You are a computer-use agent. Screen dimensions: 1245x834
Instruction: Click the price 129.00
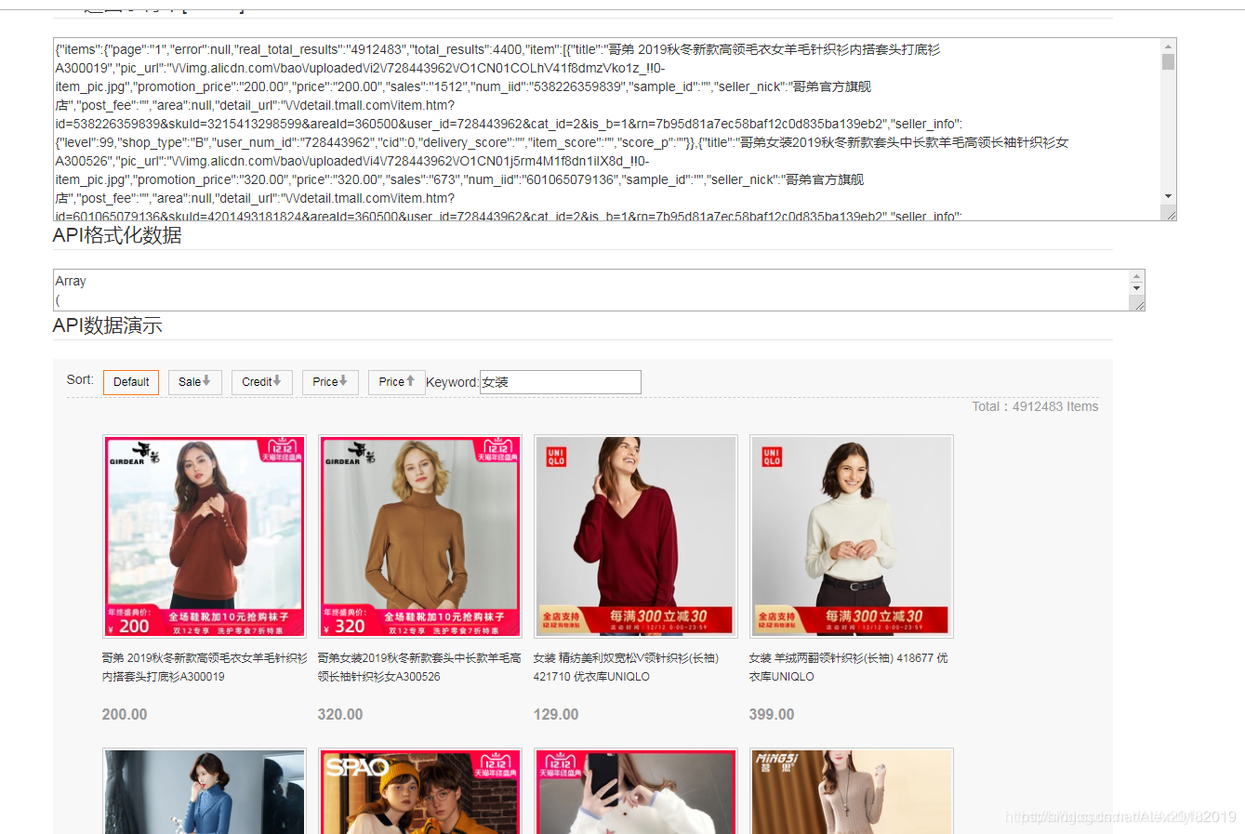(x=556, y=715)
